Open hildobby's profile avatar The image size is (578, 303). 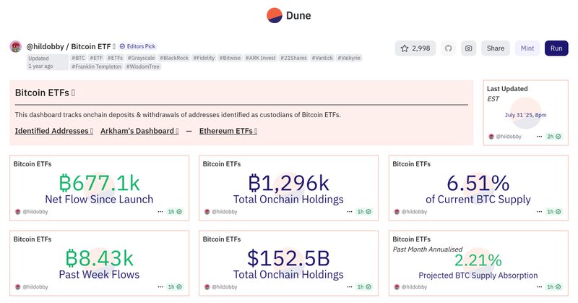15,46
